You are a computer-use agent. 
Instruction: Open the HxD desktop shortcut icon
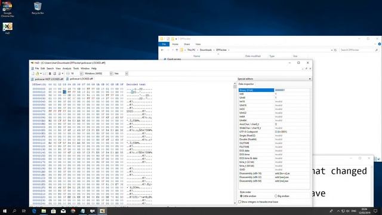pos(8,29)
